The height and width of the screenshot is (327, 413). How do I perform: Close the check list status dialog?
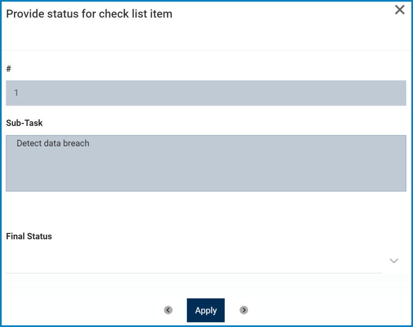[399, 10]
